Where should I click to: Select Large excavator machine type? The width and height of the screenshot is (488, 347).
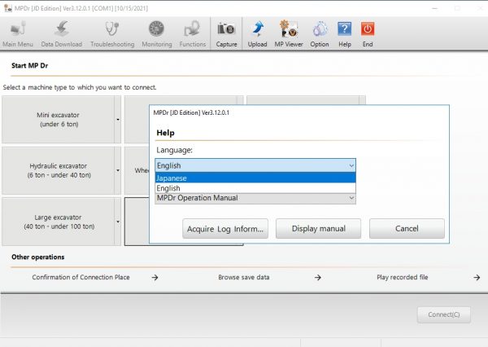coord(59,222)
